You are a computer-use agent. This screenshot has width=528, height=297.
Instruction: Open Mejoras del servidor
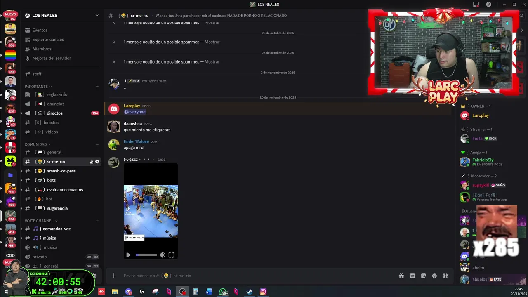click(62, 58)
